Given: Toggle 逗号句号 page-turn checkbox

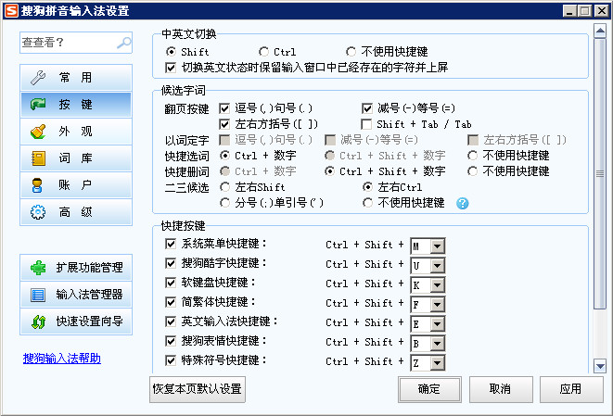Looking at the screenshot, I should click(x=224, y=108).
